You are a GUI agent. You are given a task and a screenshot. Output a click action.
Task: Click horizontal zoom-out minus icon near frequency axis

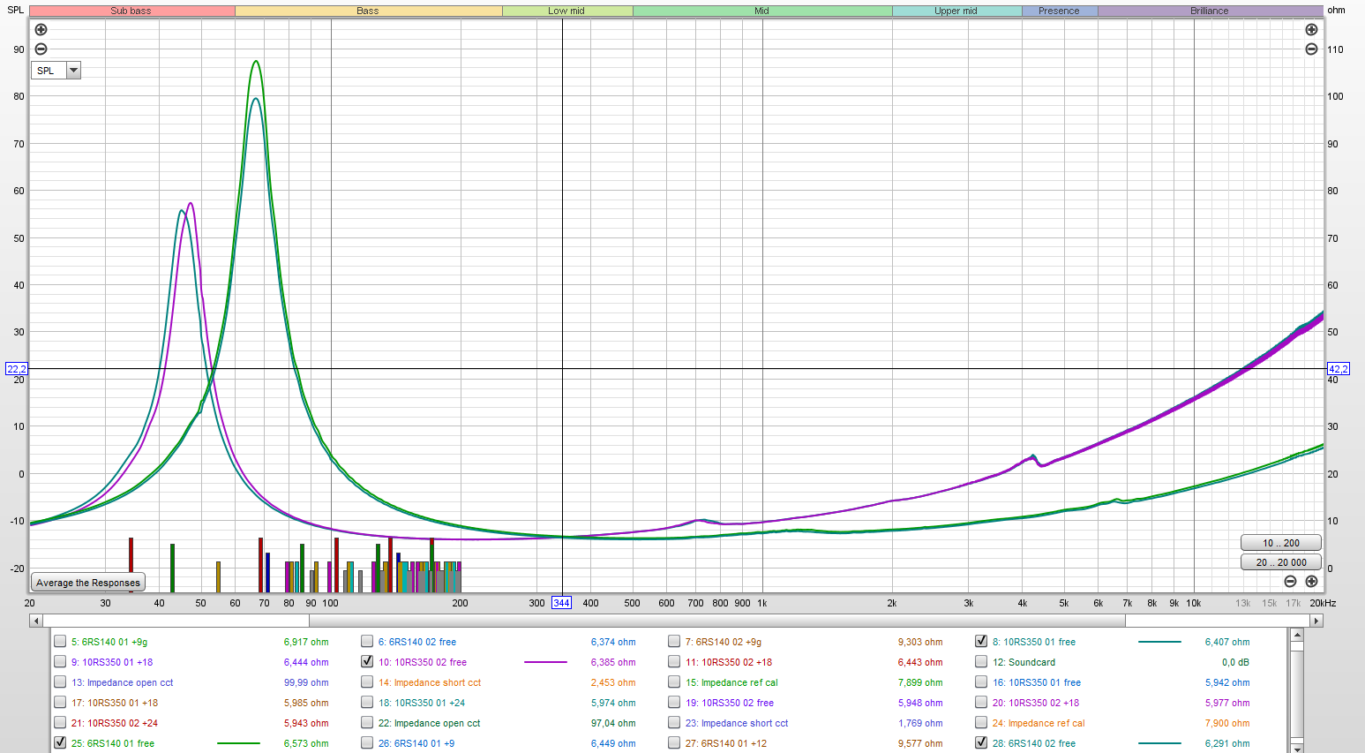point(1290,581)
